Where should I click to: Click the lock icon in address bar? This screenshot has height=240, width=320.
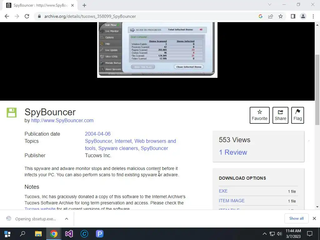(x=39, y=16)
